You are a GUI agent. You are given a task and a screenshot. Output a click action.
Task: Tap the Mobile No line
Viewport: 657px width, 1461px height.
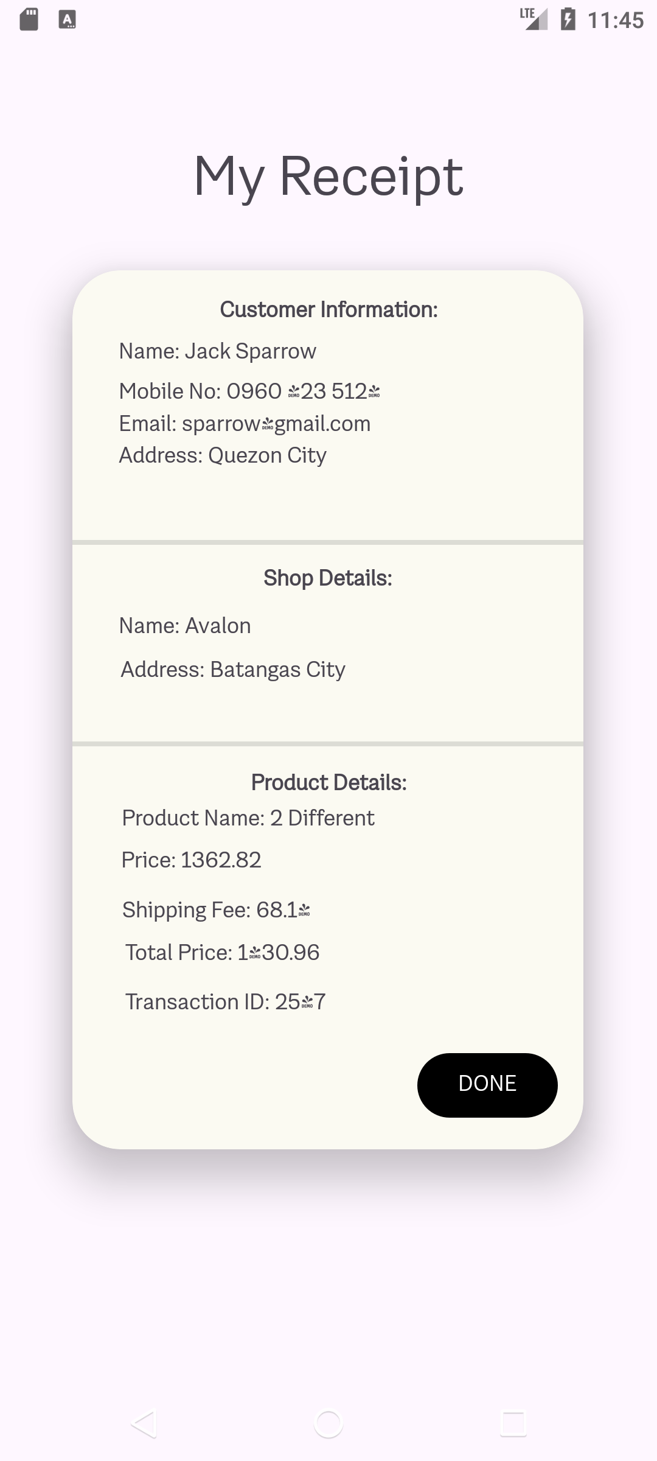point(249,391)
